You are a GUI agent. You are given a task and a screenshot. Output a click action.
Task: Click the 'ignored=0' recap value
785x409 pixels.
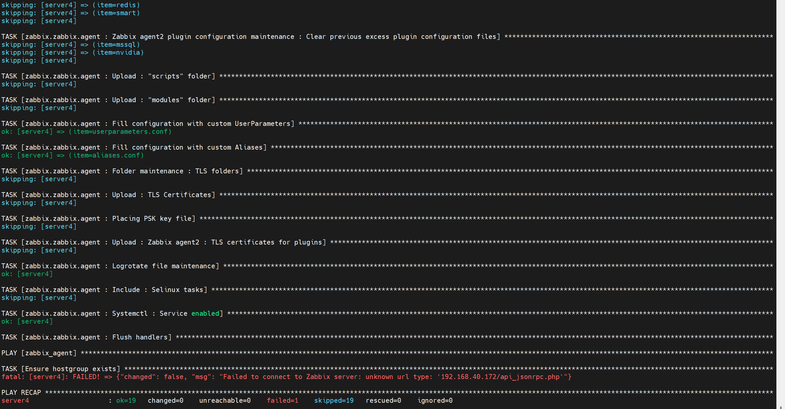pos(435,400)
